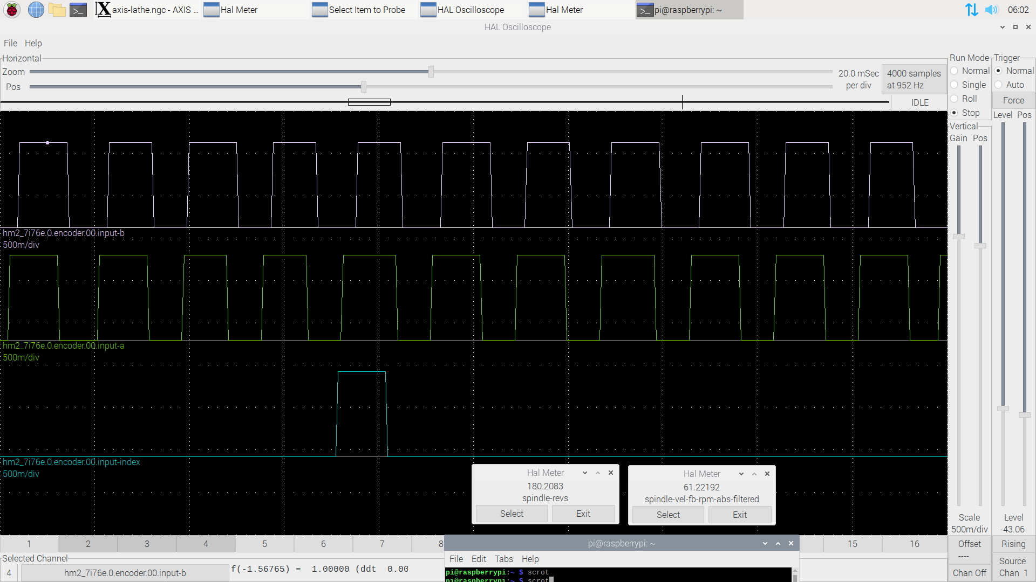Open the Raspberry Pi main menu
The height and width of the screenshot is (582, 1036).
click(12, 10)
